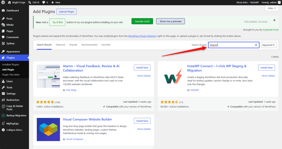Dismiss the Try it first notice
Screen dimensions: 282x149
(x=275, y=20)
